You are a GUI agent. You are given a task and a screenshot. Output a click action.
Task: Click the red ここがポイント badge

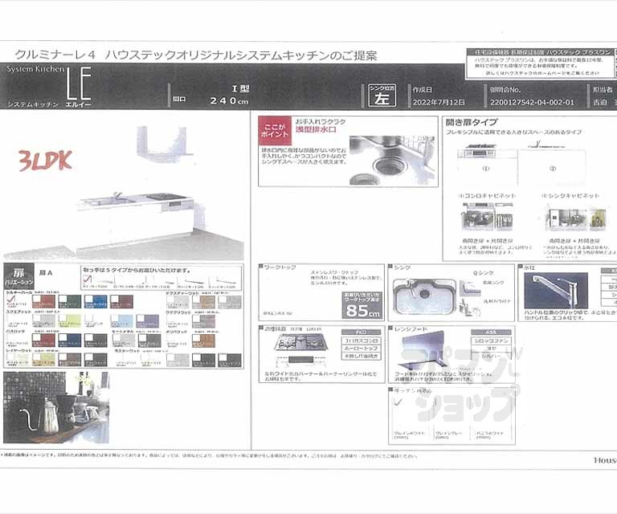click(275, 129)
